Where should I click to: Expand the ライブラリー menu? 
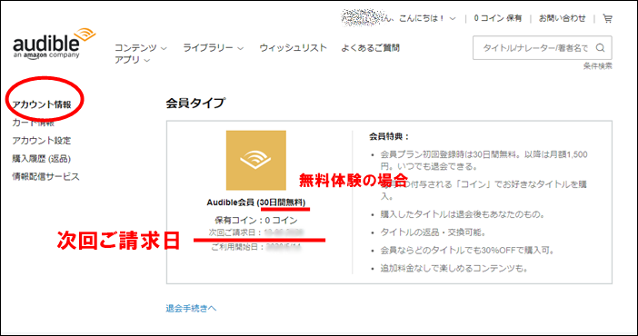[x=213, y=48]
